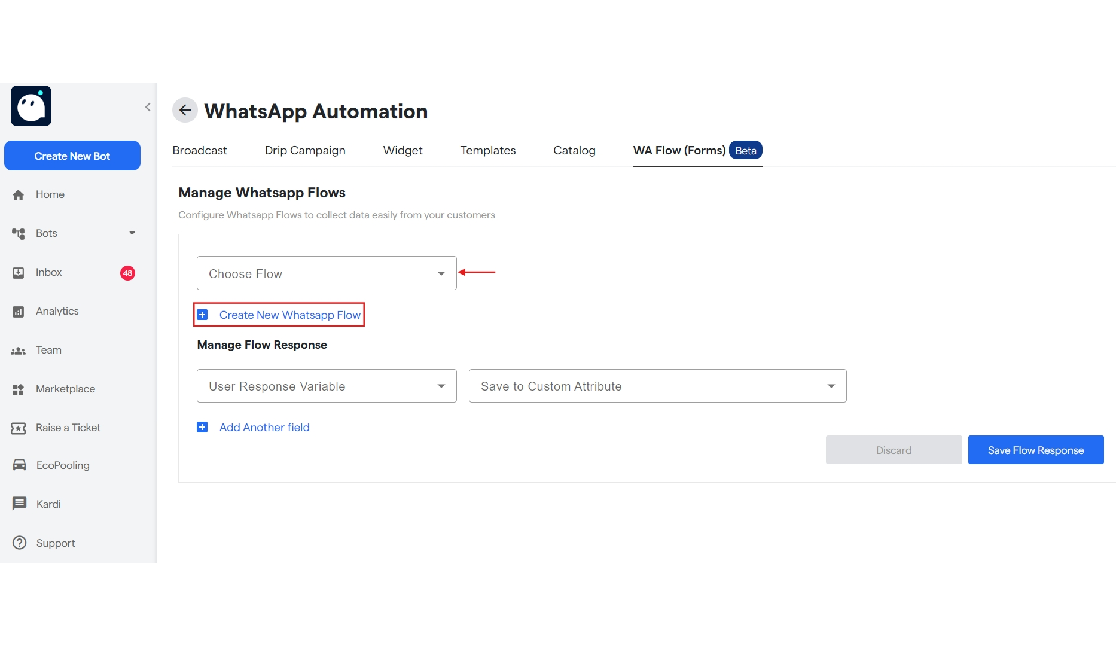
Task: Open Kardi in the sidebar
Action: 48,504
